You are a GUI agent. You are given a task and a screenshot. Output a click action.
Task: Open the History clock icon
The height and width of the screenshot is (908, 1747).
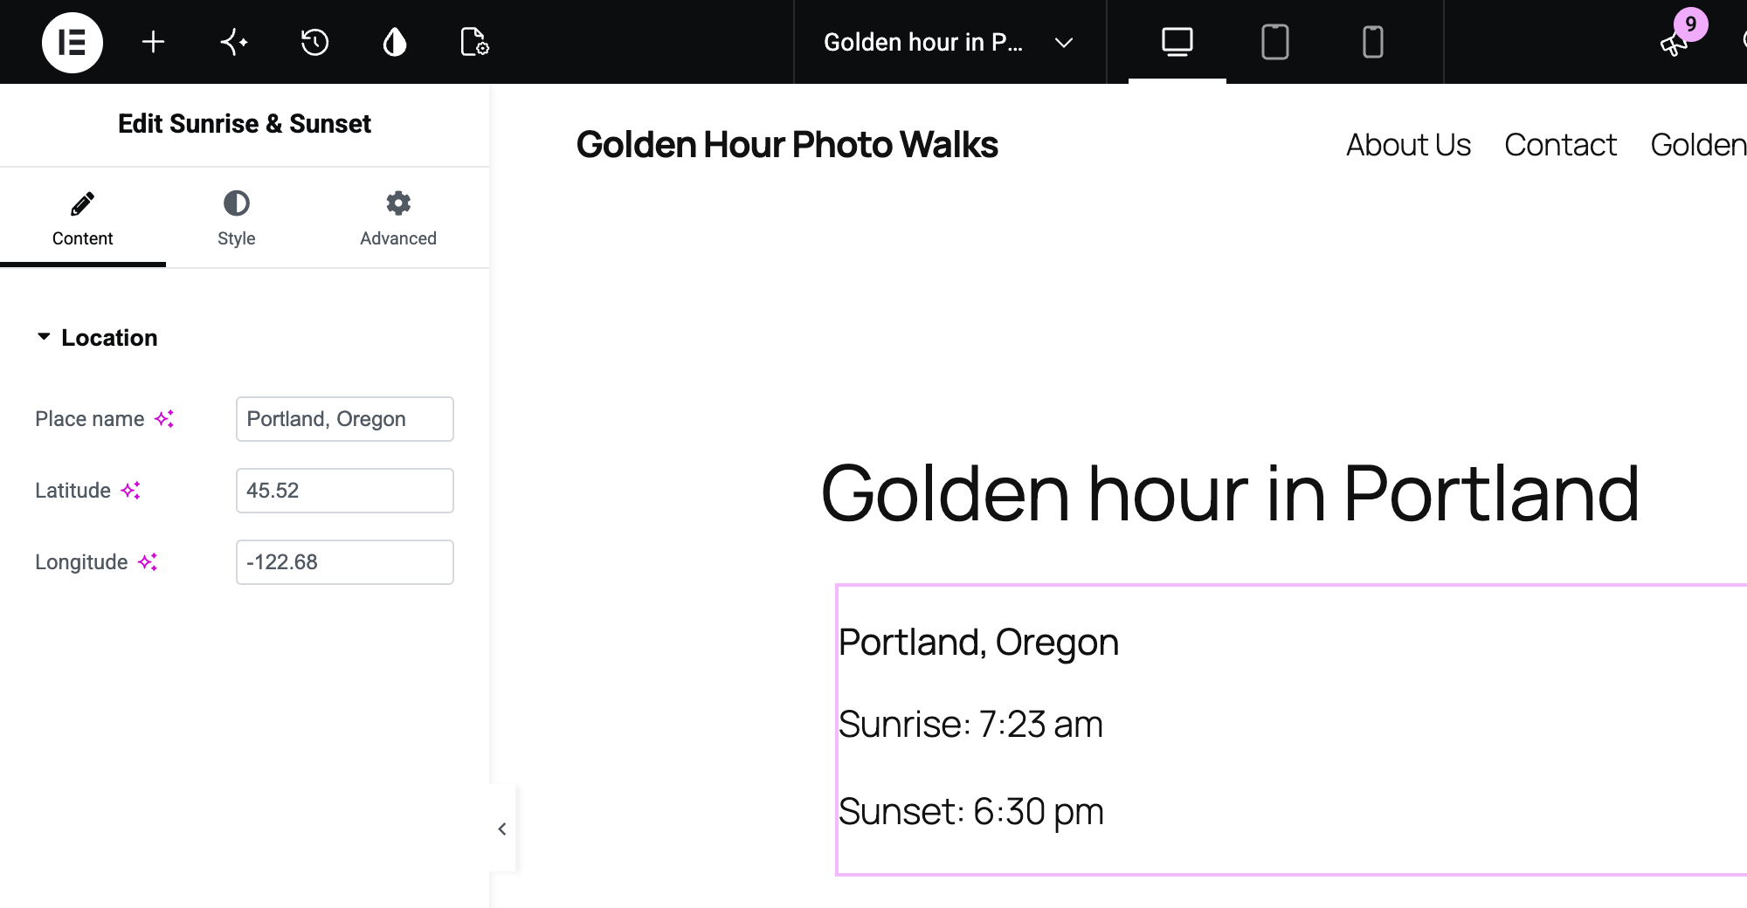coord(314,42)
